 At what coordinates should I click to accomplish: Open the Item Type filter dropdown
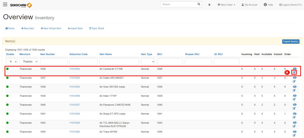click(148, 61)
